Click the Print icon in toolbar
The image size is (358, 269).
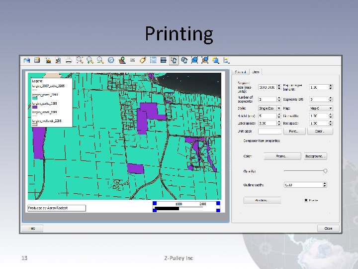click(x=69, y=60)
